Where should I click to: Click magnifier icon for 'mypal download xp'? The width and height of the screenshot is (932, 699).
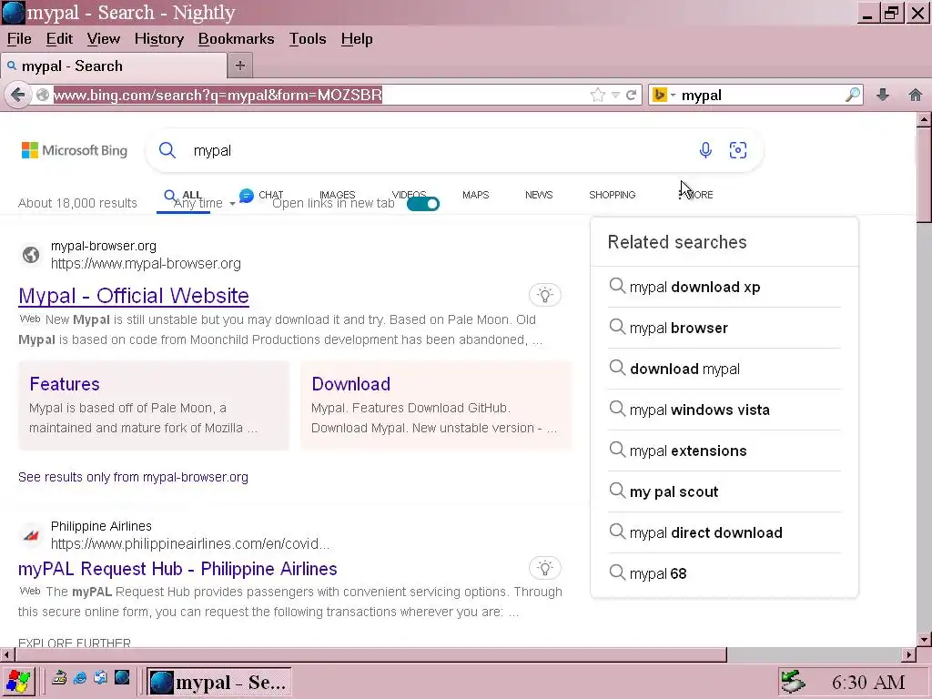click(x=617, y=286)
